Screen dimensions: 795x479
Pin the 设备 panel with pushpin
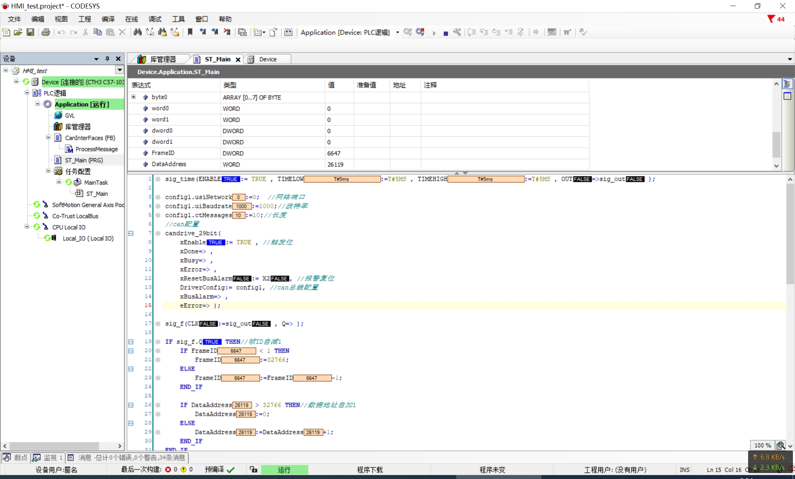click(107, 59)
